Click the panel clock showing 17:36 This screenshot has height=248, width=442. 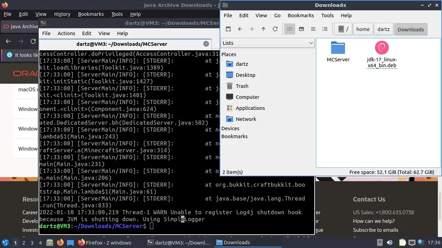(x=434, y=242)
